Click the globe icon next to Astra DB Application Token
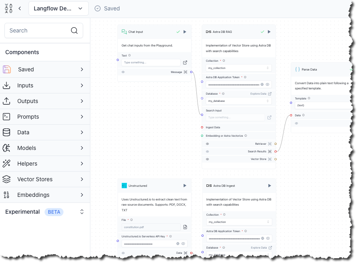This screenshot has height=263, width=357. tap(261, 84)
